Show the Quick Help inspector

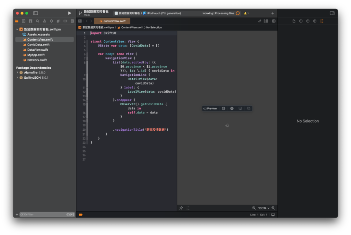pyautogui.click(x=308, y=21)
